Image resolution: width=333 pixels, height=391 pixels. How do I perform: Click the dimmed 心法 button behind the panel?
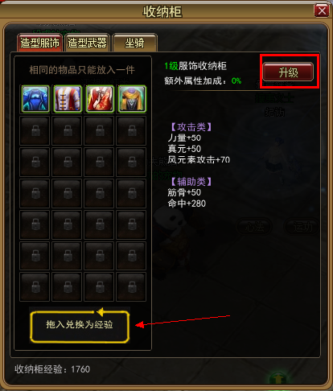254,227
